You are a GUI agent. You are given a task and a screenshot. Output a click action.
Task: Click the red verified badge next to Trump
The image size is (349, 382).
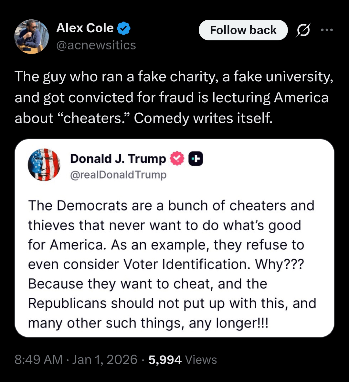(177, 159)
